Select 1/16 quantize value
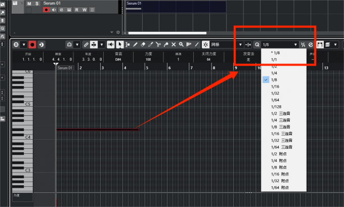Viewport: 344px width, 207px height. [x=284, y=87]
